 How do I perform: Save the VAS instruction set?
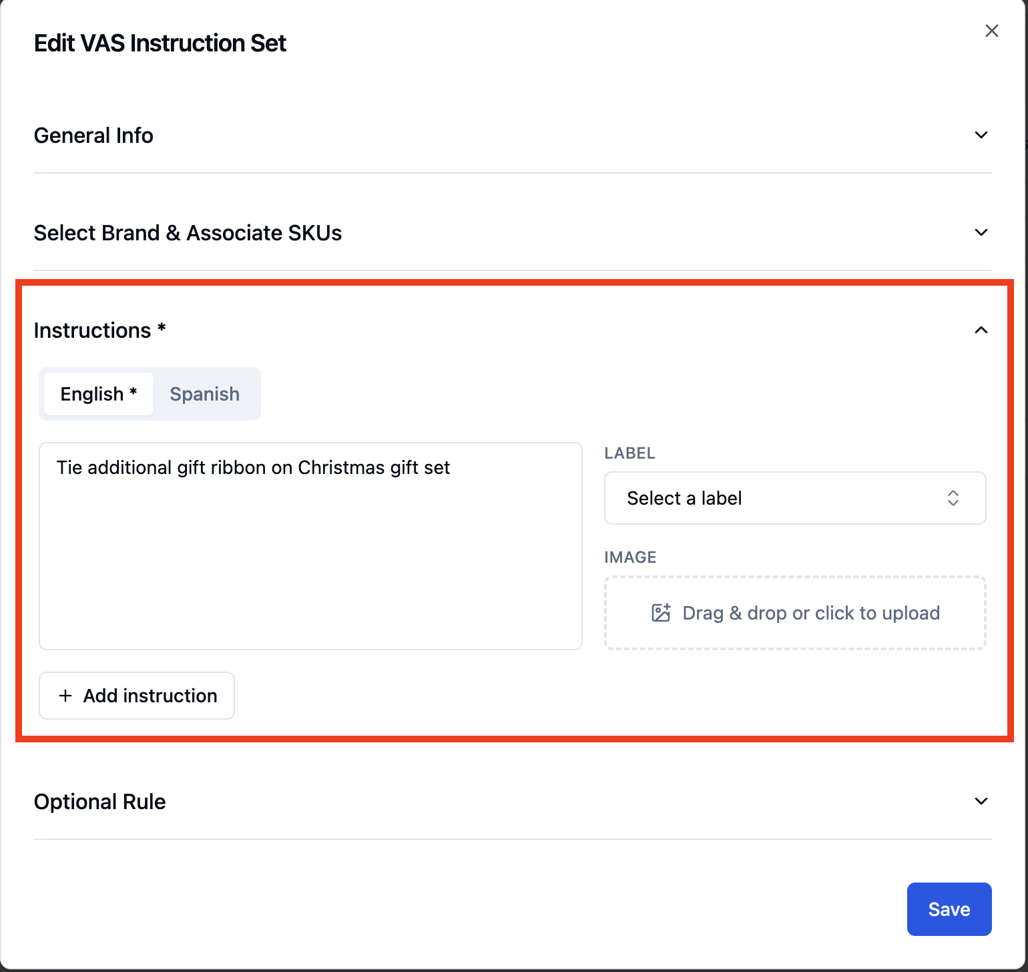[x=949, y=909]
